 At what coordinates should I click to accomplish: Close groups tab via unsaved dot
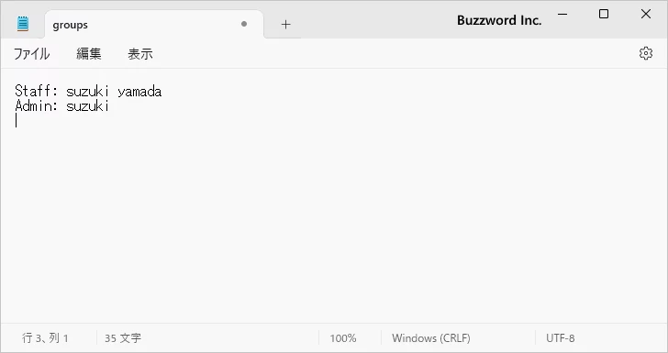pos(244,24)
